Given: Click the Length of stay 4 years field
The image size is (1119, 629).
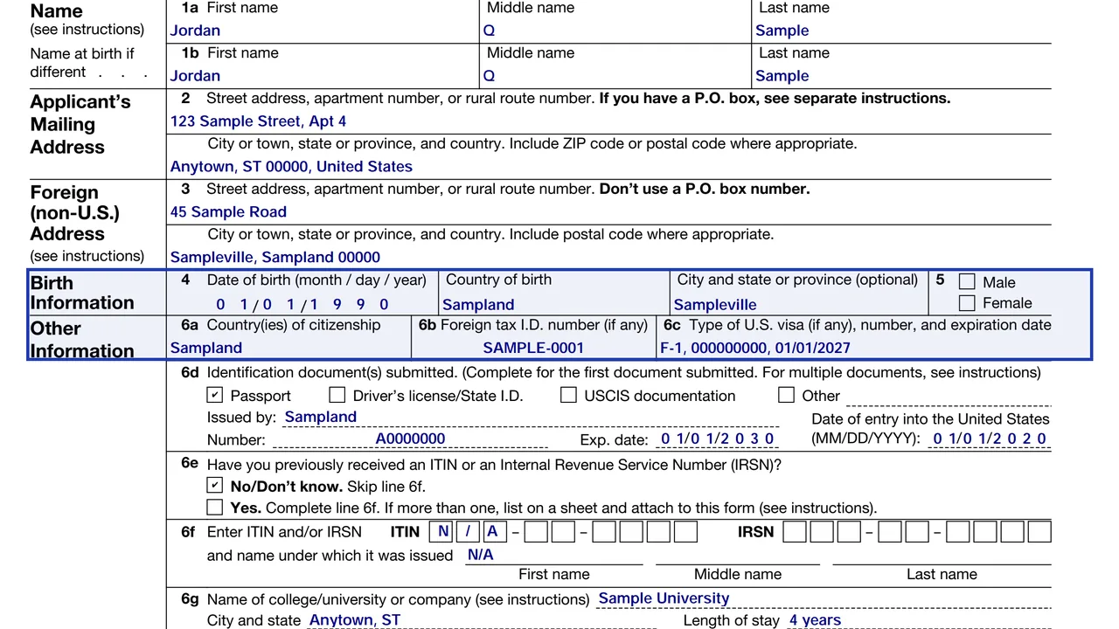Looking at the screenshot, I should [x=918, y=620].
